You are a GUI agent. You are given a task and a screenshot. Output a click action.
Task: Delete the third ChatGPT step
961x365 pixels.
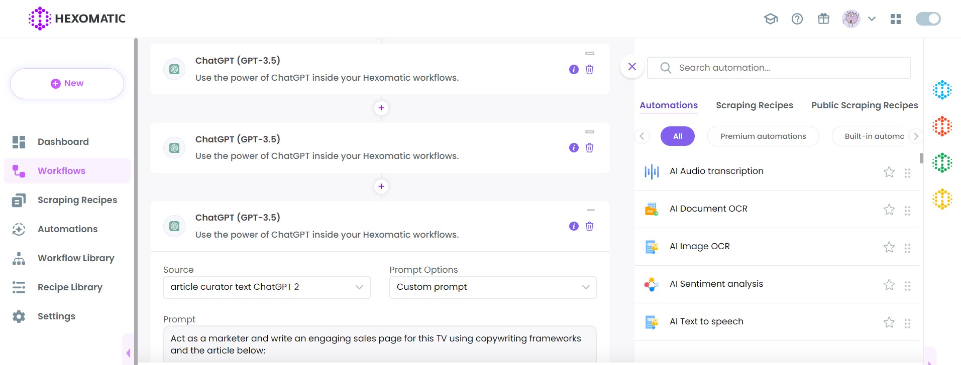coord(589,226)
